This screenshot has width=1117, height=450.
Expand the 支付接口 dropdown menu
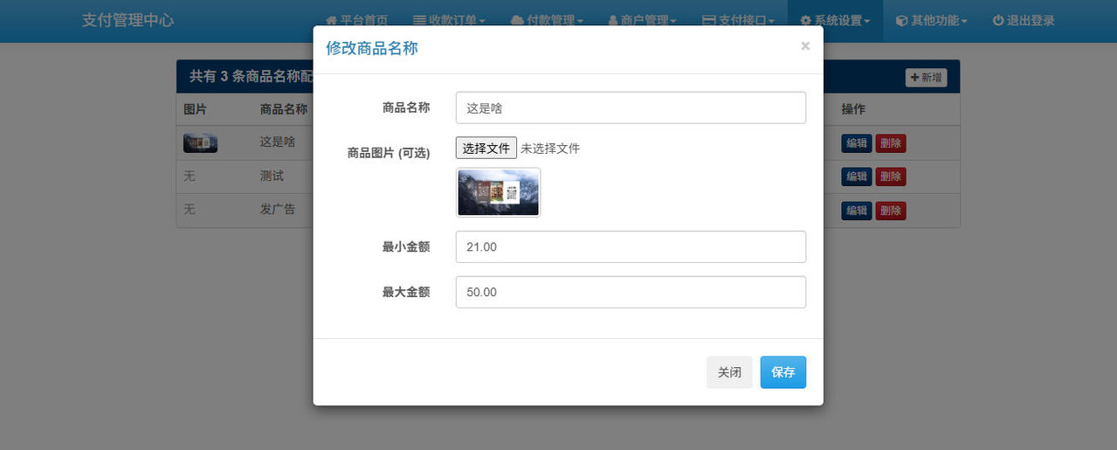tap(738, 21)
